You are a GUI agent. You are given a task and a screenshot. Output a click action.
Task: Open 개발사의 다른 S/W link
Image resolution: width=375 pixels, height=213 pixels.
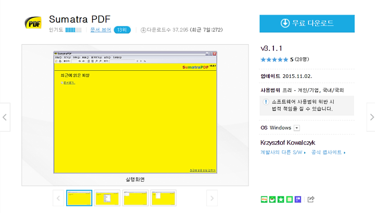[283, 152]
